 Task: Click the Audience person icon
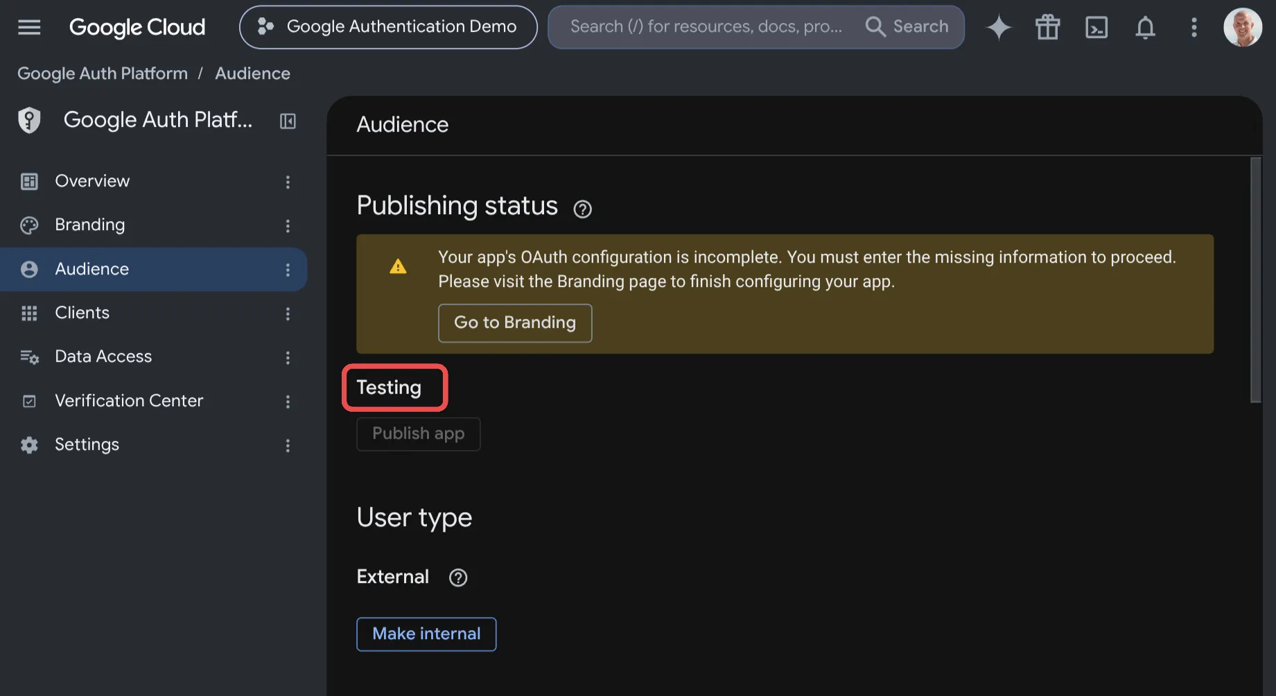tap(29, 269)
